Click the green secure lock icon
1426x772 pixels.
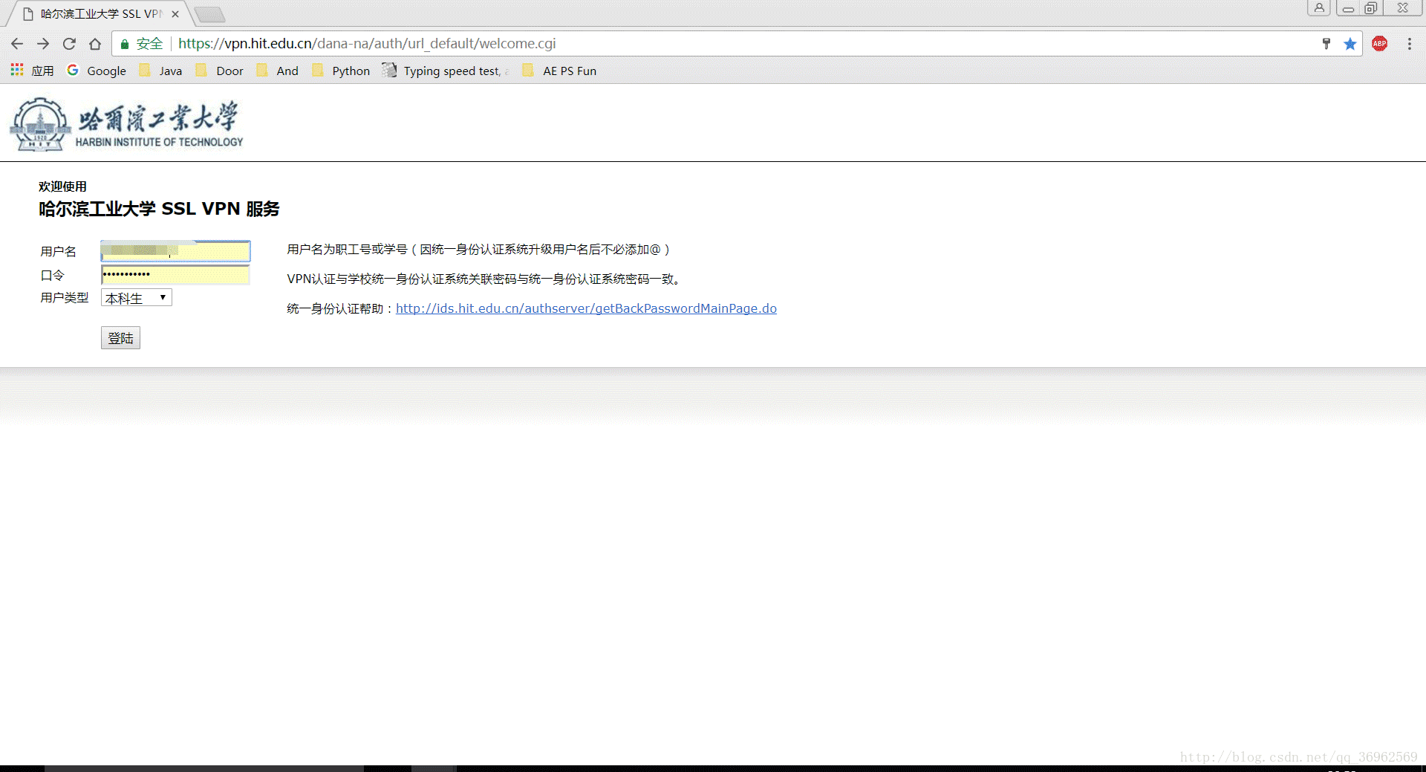point(125,44)
